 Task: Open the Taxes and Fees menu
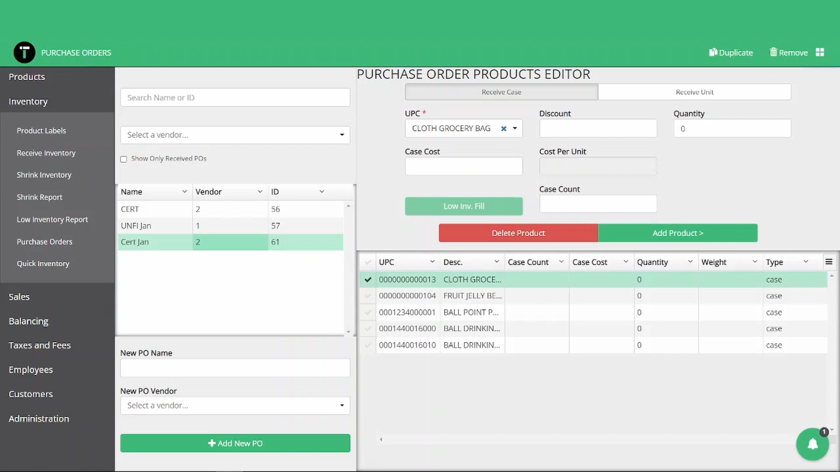point(40,345)
